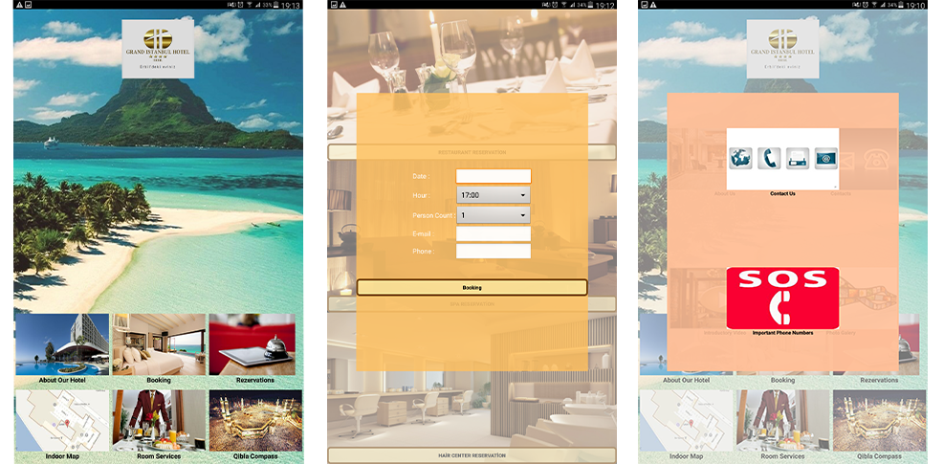Select the Hair Center Reservation bar

tap(472, 455)
